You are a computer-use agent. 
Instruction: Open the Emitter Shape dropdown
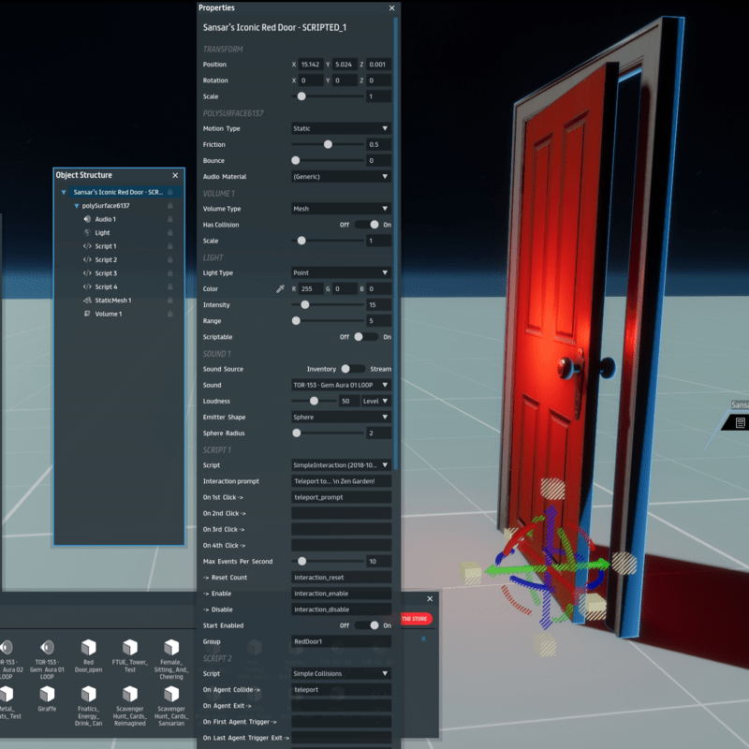(x=341, y=417)
